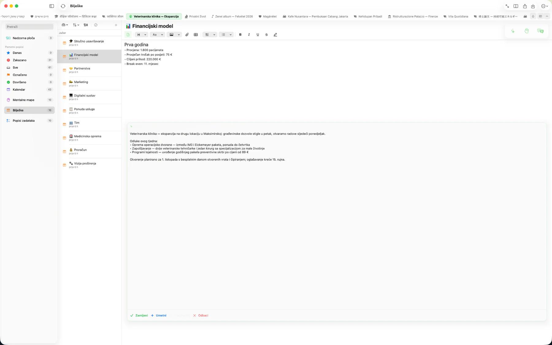Switch to Privatni život tab
Viewport: 552px width, 345px height.
[195, 17]
